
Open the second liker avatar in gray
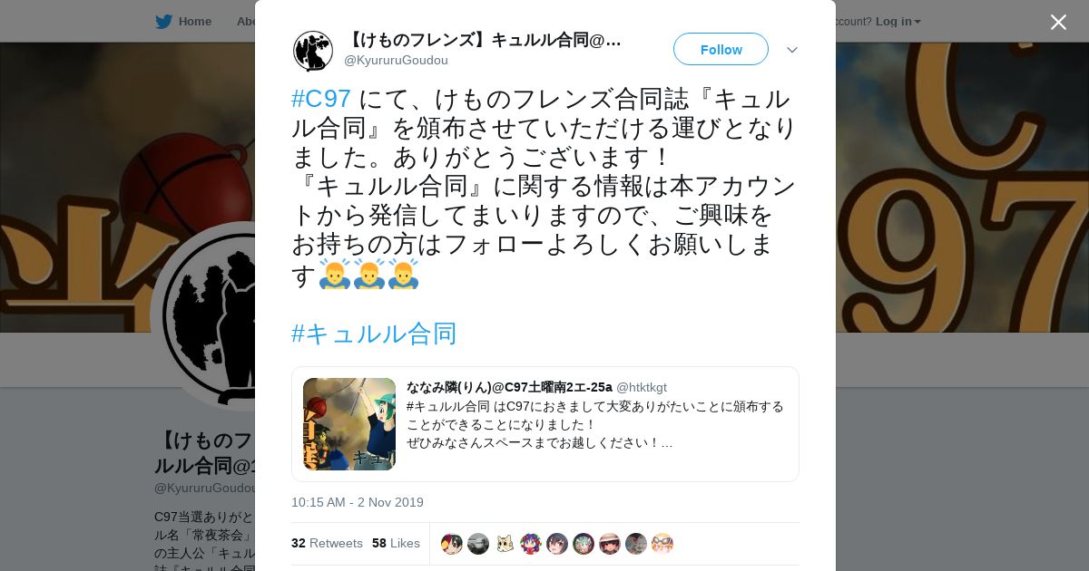click(478, 544)
